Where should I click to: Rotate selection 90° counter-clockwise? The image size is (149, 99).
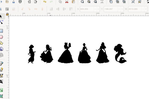[x=22, y=9]
